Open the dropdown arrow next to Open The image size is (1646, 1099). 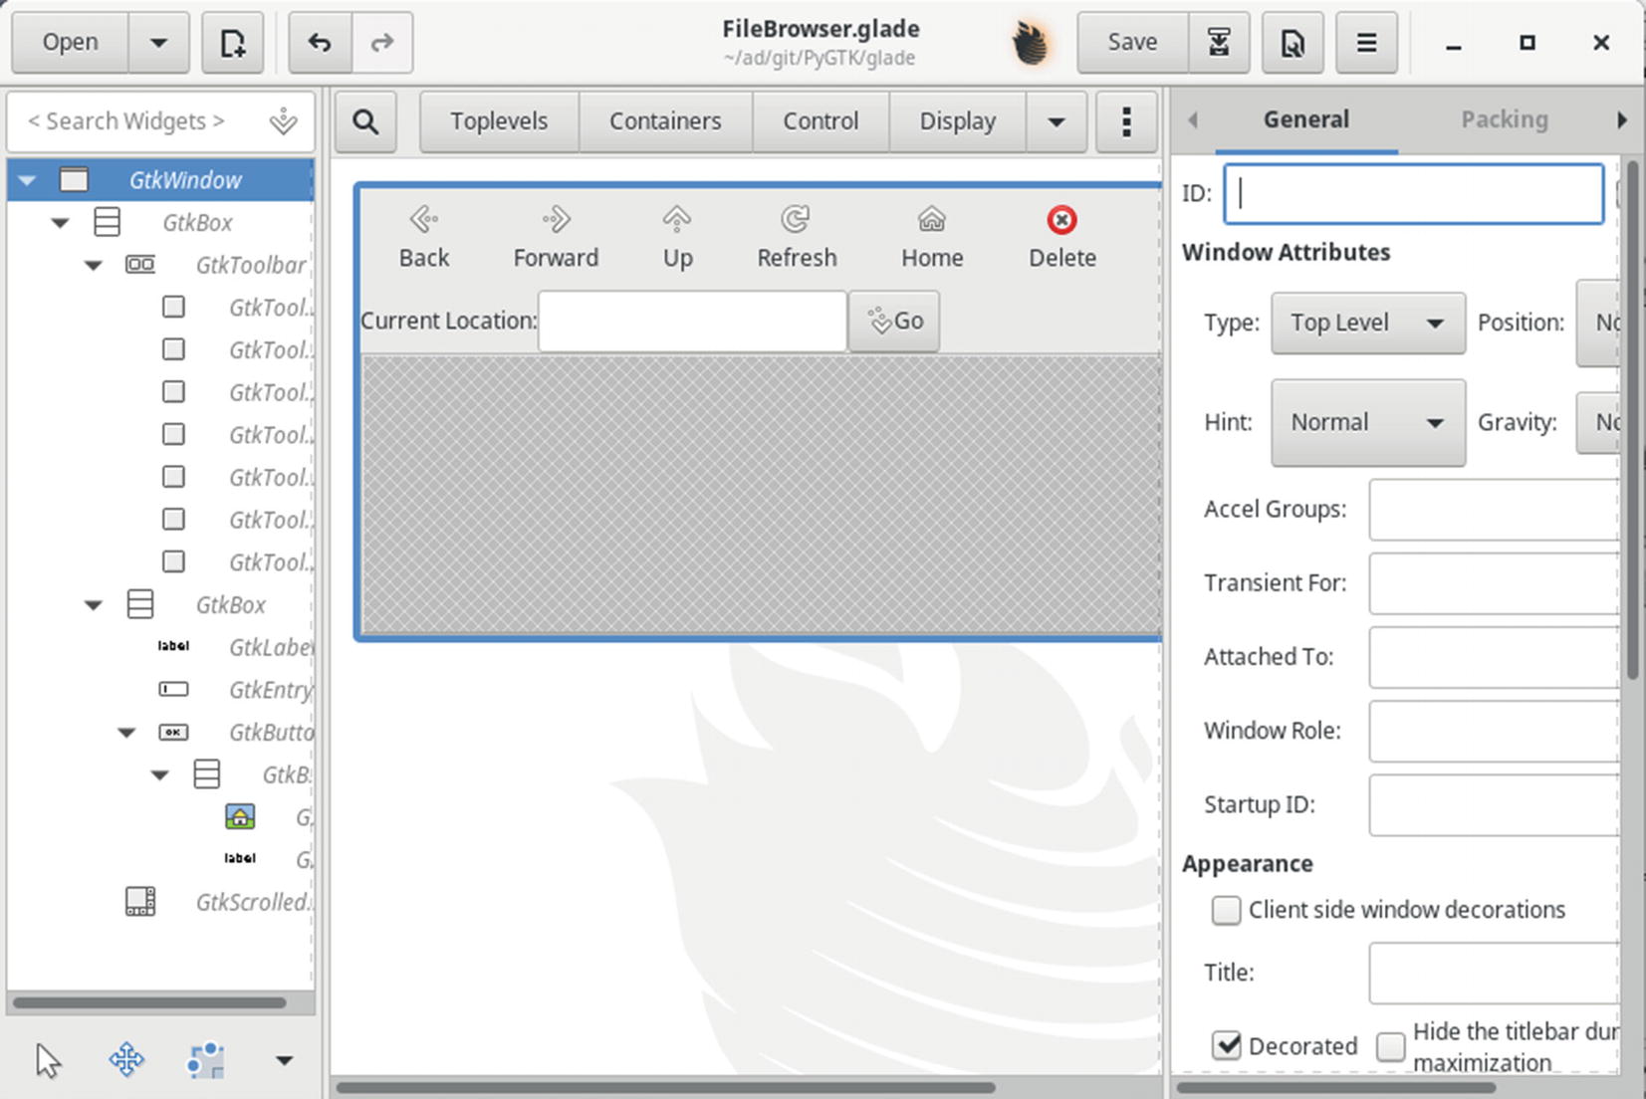tap(158, 43)
